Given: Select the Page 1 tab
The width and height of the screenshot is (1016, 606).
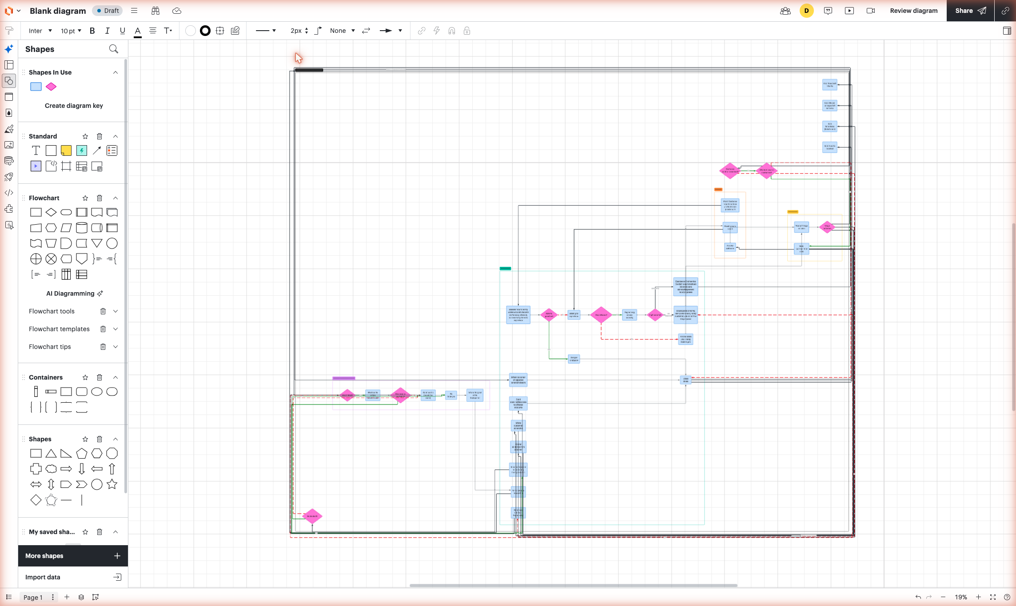Looking at the screenshot, I should point(33,597).
